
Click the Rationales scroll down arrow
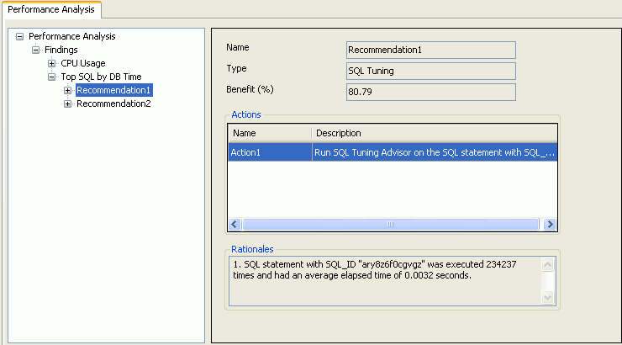[547, 297]
